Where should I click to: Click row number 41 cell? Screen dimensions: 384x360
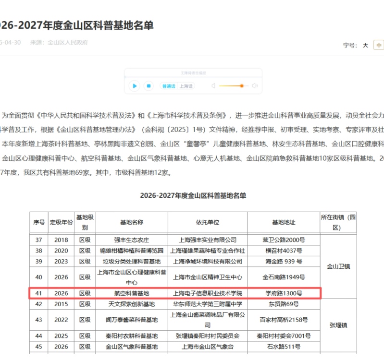pos(39,293)
